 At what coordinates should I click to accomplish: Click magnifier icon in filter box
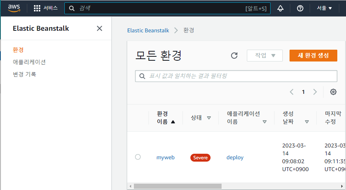point(142,76)
